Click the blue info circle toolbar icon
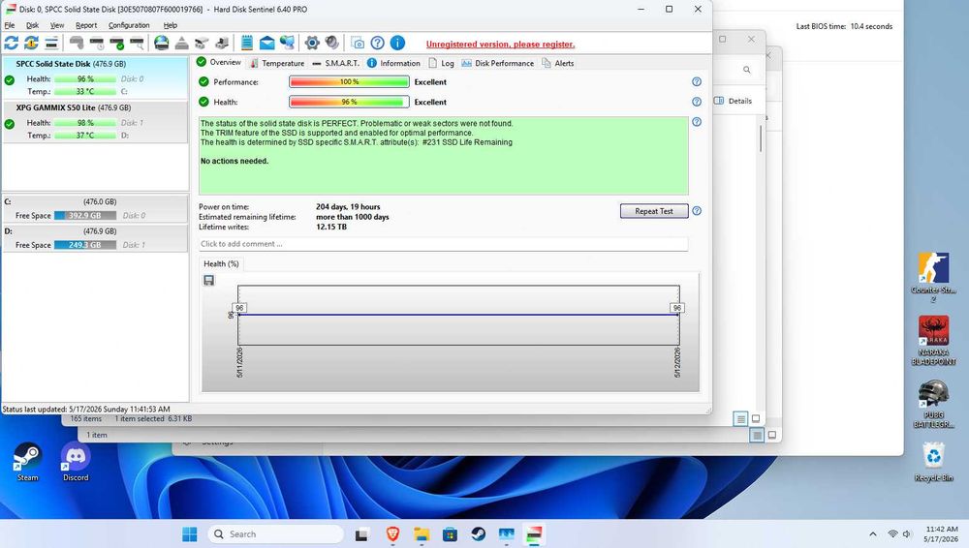This screenshot has height=548, width=969. point(398,43)
